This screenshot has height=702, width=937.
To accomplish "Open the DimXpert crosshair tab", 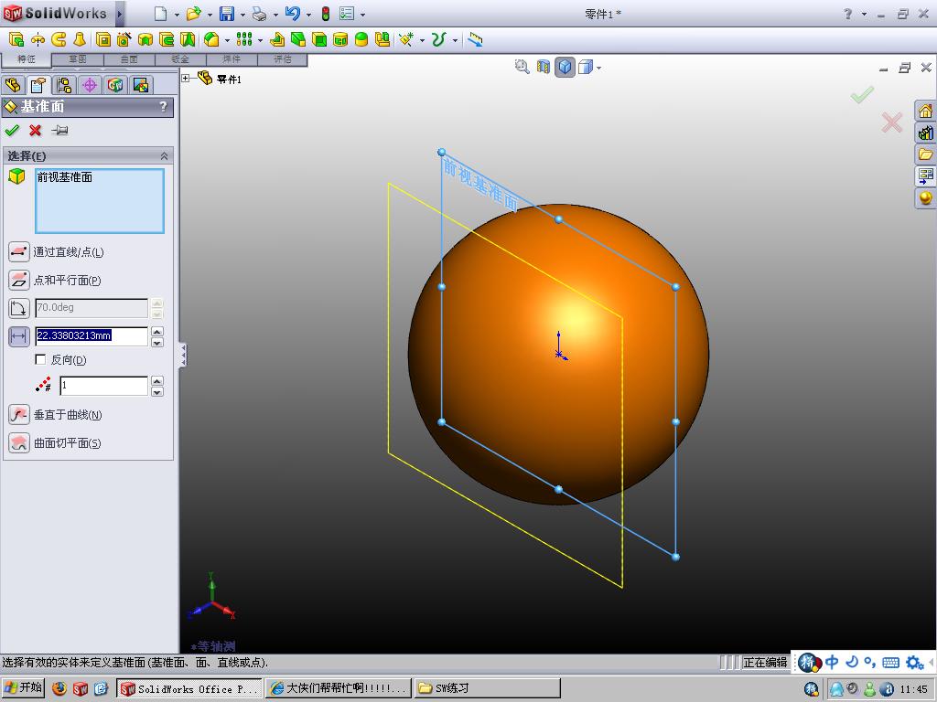I will pyautogui.click(x=90, y=85).
